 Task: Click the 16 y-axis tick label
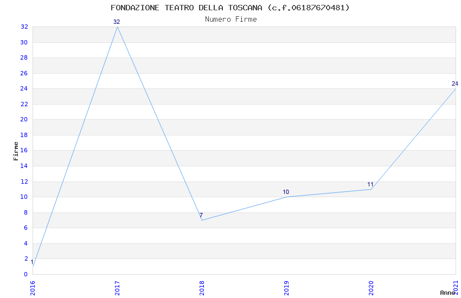(x=24, y=150)
